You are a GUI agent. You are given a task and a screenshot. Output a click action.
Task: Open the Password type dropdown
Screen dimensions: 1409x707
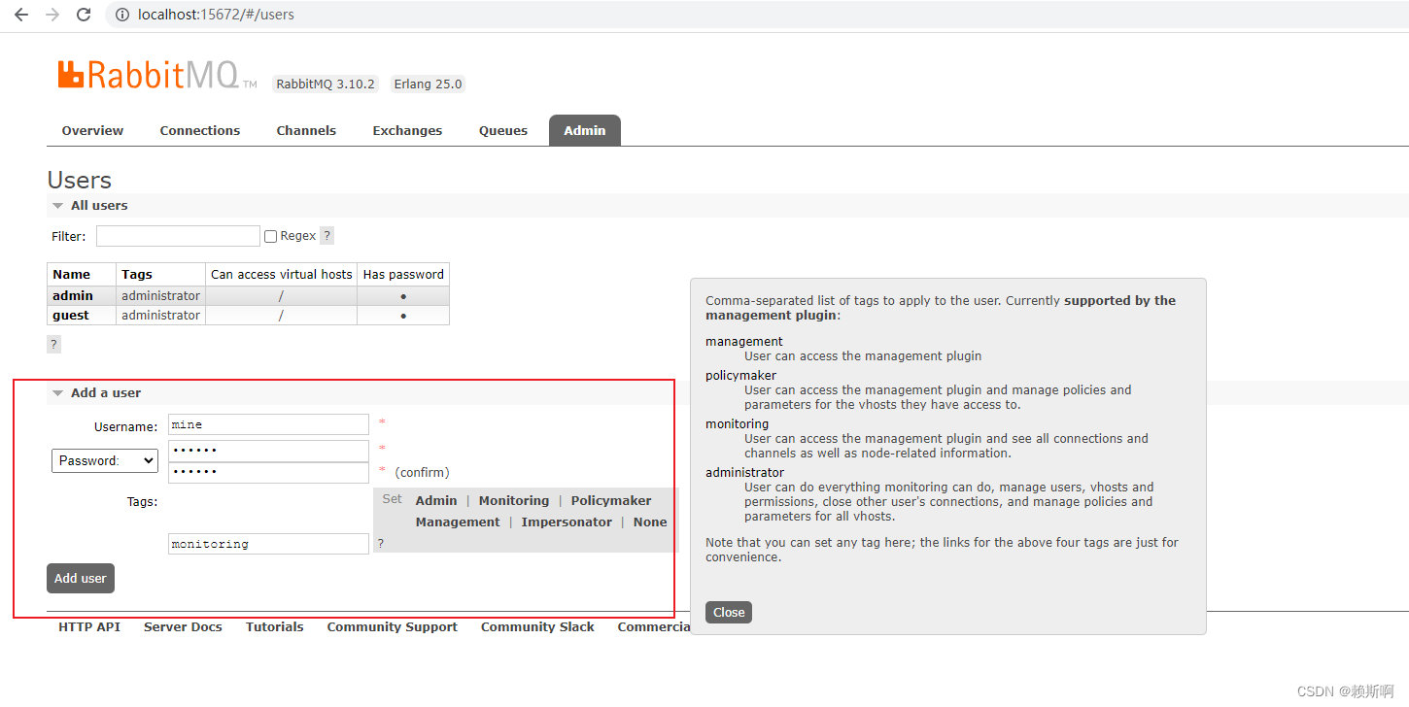[105, 461]
